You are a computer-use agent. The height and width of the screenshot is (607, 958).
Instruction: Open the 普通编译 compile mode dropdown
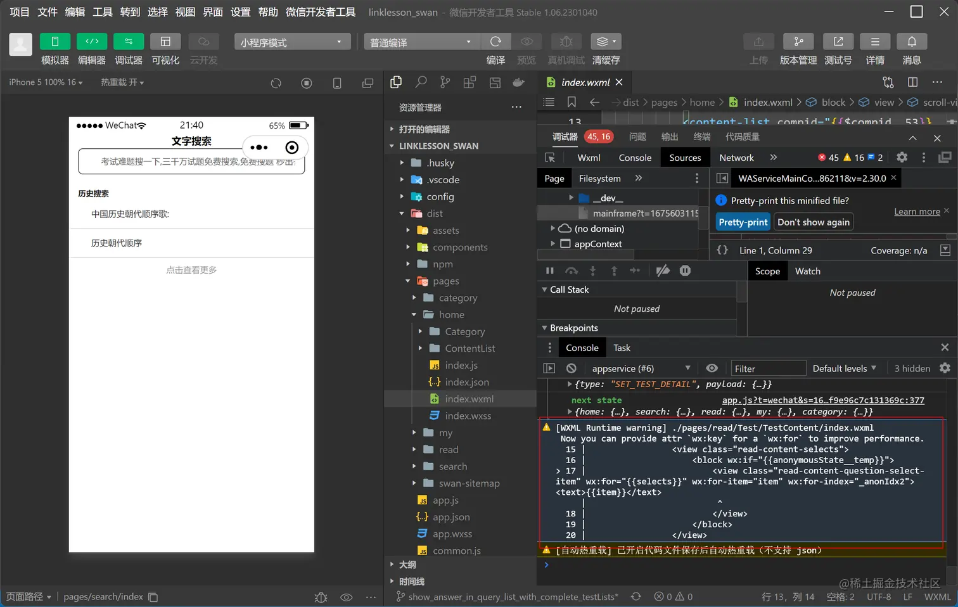pyautogui.click(x=422, y=42)
